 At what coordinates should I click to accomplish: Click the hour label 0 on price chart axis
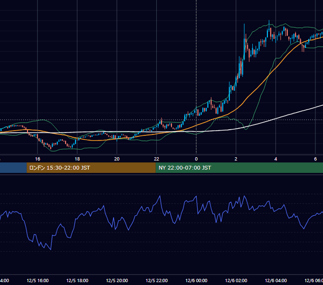click(x=196, y=159)
